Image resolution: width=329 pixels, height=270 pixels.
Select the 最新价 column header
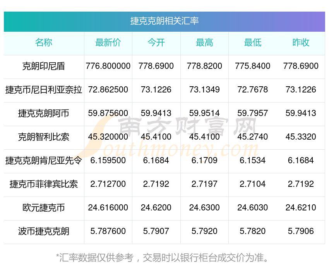(108, 43)
